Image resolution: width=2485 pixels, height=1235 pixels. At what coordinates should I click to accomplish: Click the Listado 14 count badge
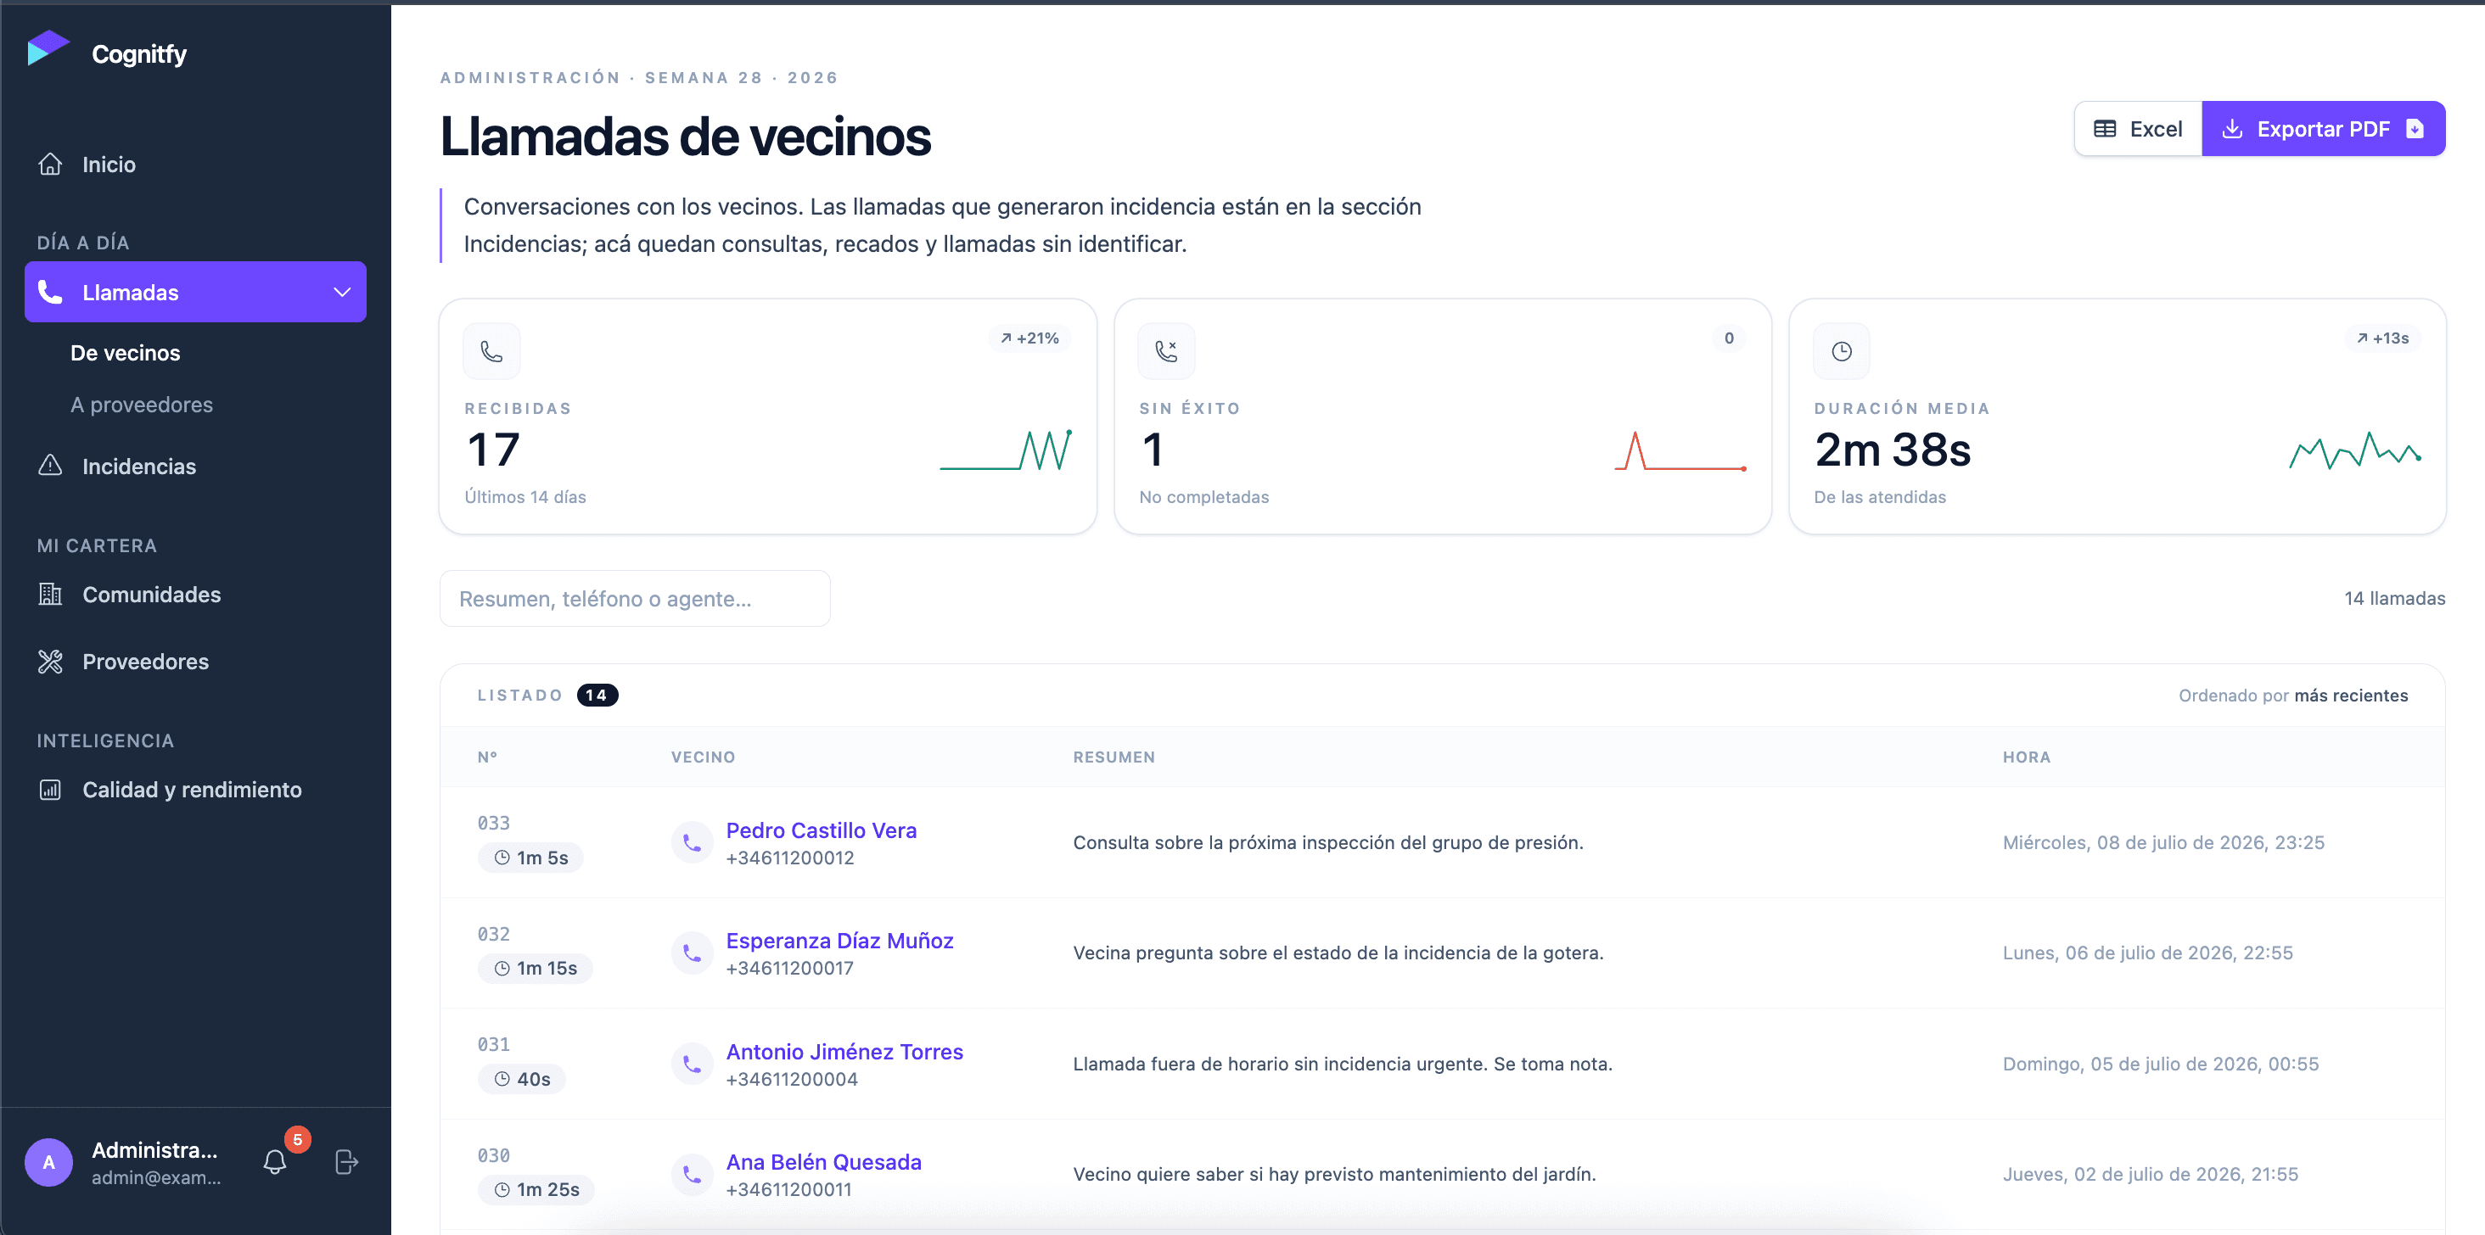597,696
